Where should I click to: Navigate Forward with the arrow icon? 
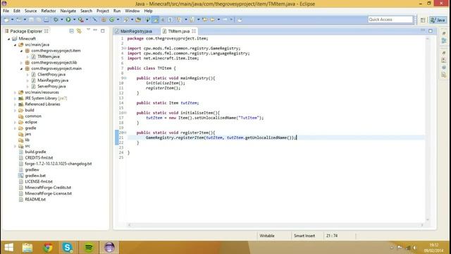(x=225, y=20)
